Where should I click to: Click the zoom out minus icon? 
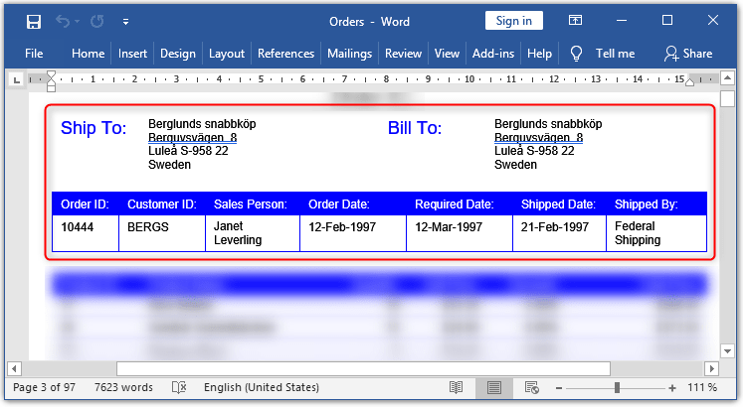[x=558, y=387]
